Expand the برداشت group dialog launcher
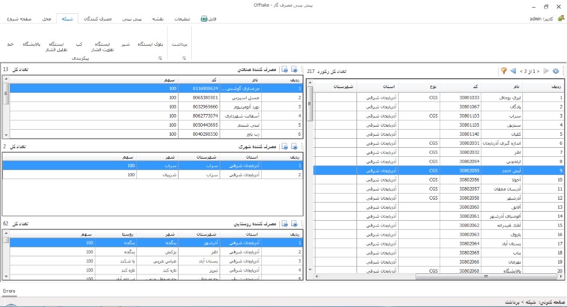 183,59
